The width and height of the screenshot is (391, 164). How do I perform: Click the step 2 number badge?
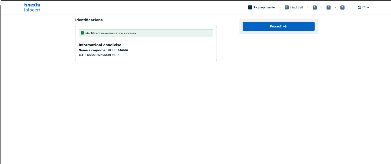[x=287, y=7]
